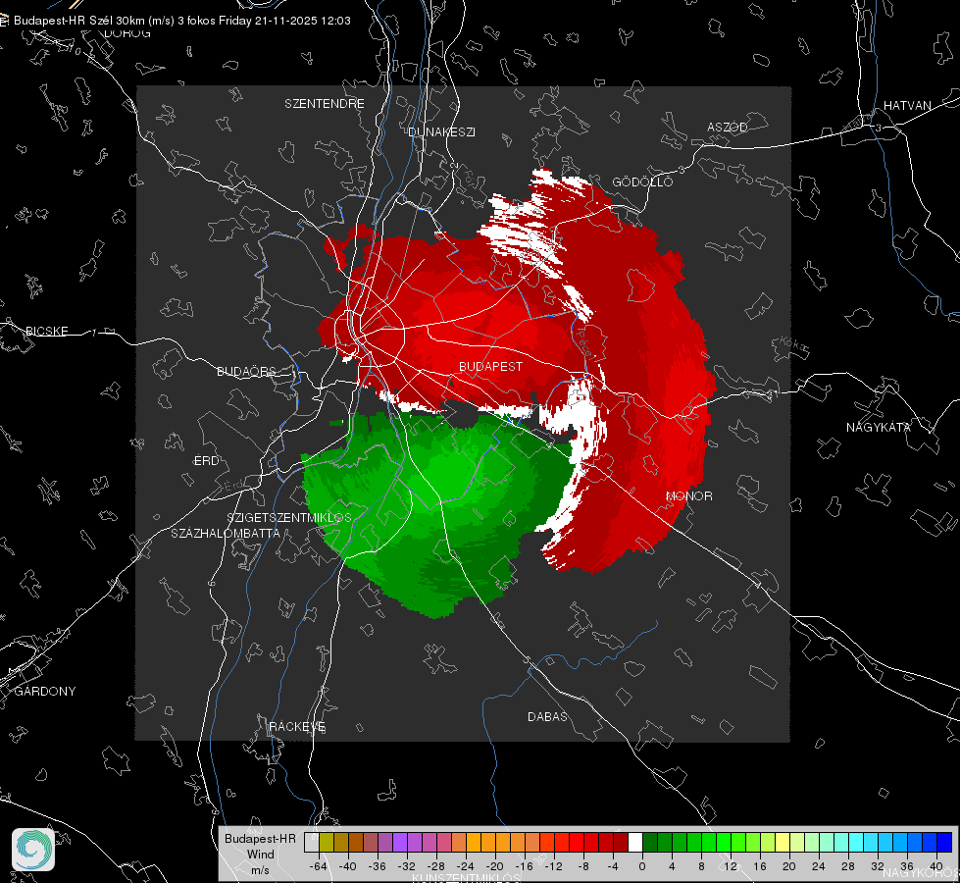960x883 pixels.
Task: Click the -36 legend value
Action: (x=378, y=866)
